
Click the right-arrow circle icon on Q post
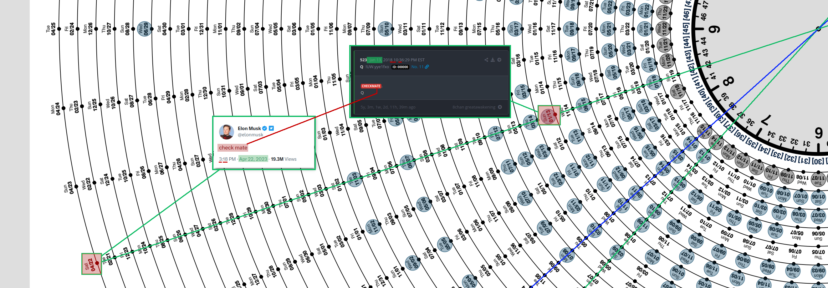[x=499, y=60]
